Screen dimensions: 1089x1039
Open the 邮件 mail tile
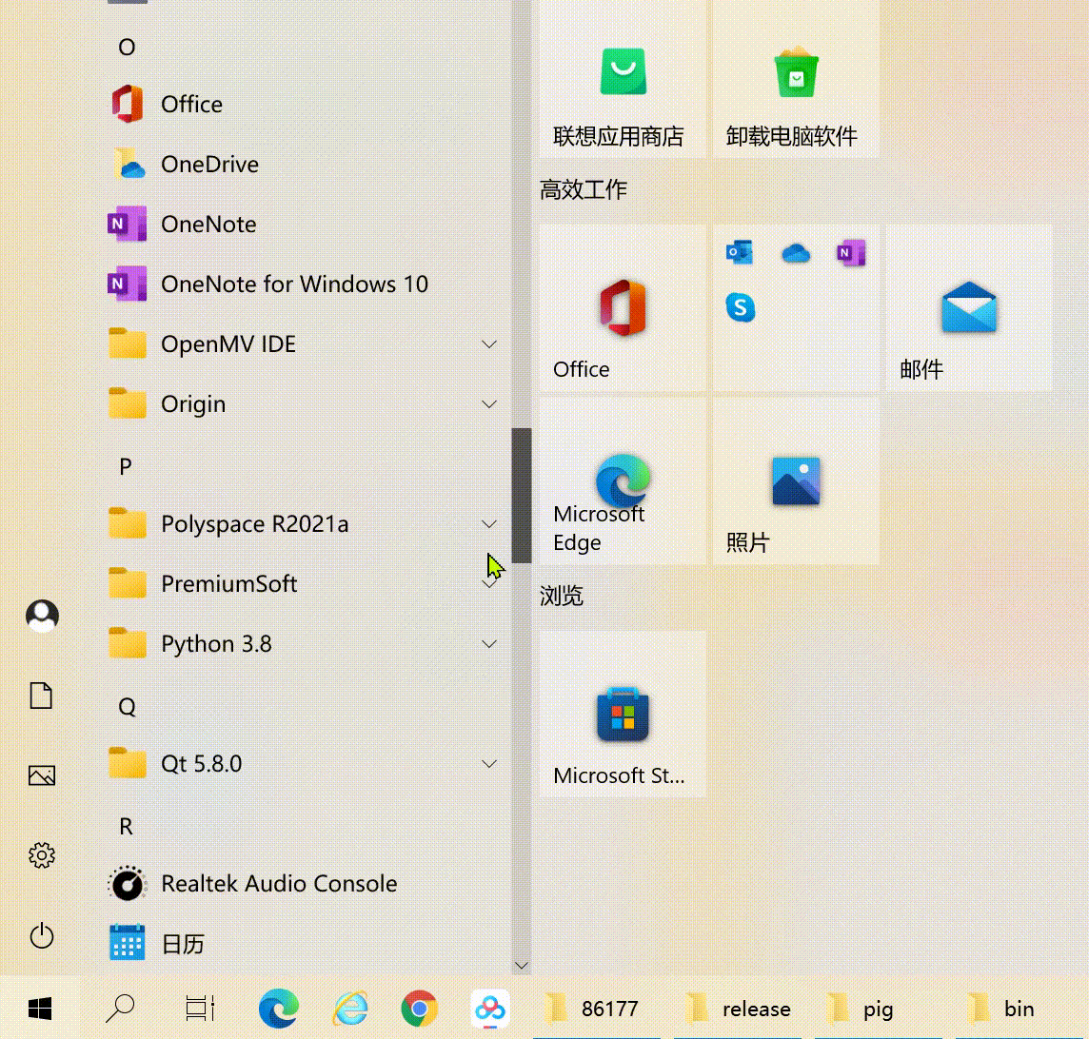969,308
